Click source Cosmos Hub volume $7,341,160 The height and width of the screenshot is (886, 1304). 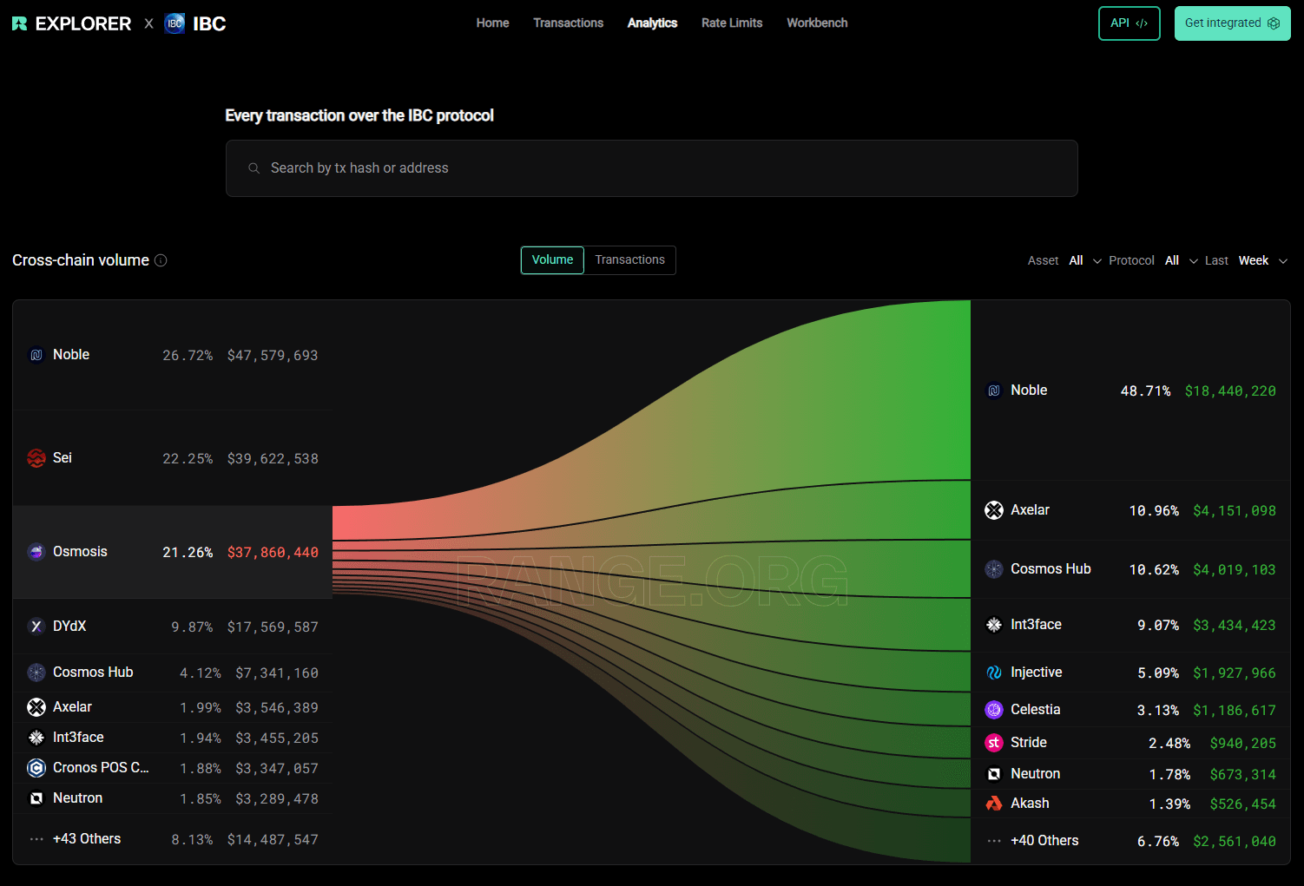pos(276,673)
